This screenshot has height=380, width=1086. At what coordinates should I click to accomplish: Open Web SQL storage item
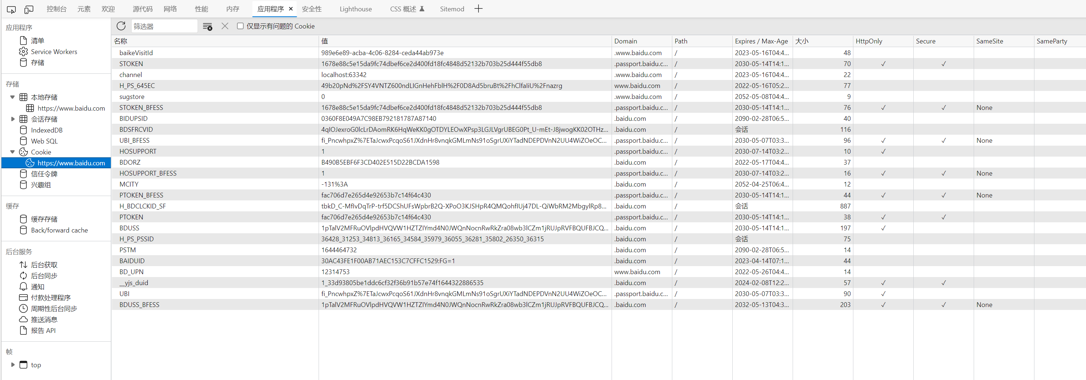click(x=44, y=141)
